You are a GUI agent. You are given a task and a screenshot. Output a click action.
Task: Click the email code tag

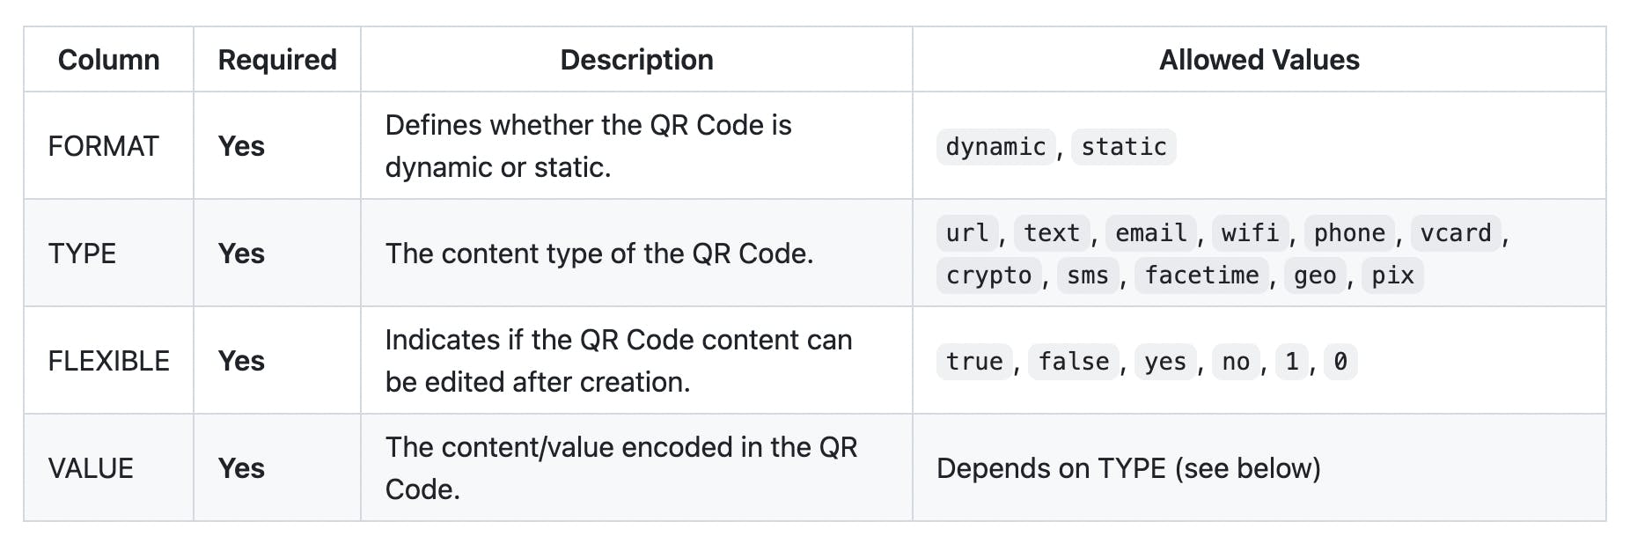point(1151,233)
